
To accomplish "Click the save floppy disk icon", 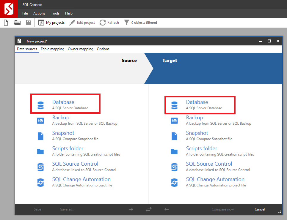I will pyautogui.click(x=29, y=23).
